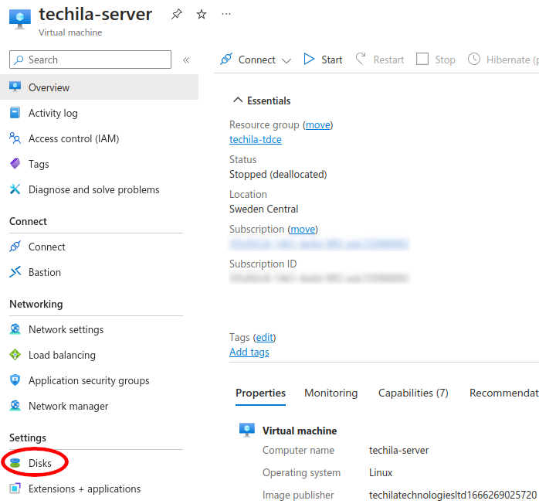Open Network settings in sidebar
The height and width of the screenshot is (504, 539).
[x=66, y=329]
